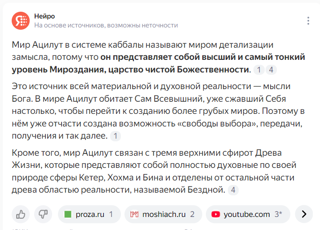The height and width of the screenshot is (230, 320).
Task: Open citation 1 after bold sentence
Action: coord(259,70)
